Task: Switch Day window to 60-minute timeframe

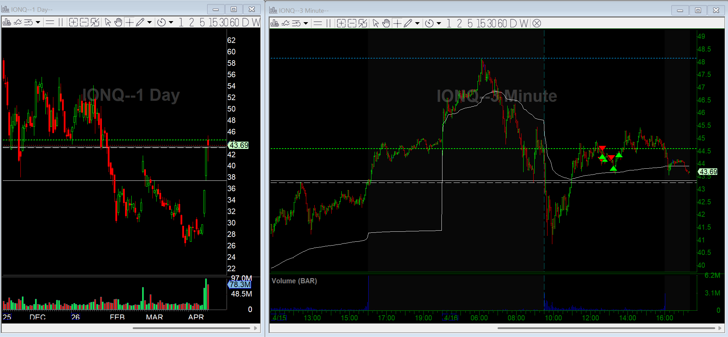Action: pyautogui.click(x=235, y=23)
